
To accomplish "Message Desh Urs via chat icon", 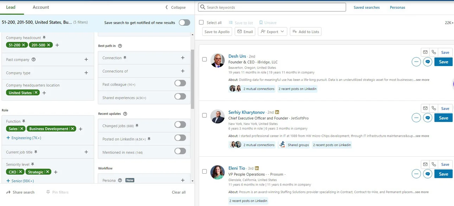I will click(x=428, y=62).
